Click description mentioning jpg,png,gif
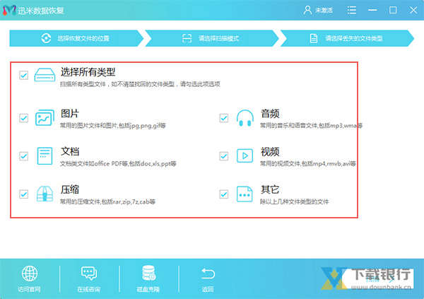Image resolution: width=424 pixels, height=299 pixels. pos(113,126)
